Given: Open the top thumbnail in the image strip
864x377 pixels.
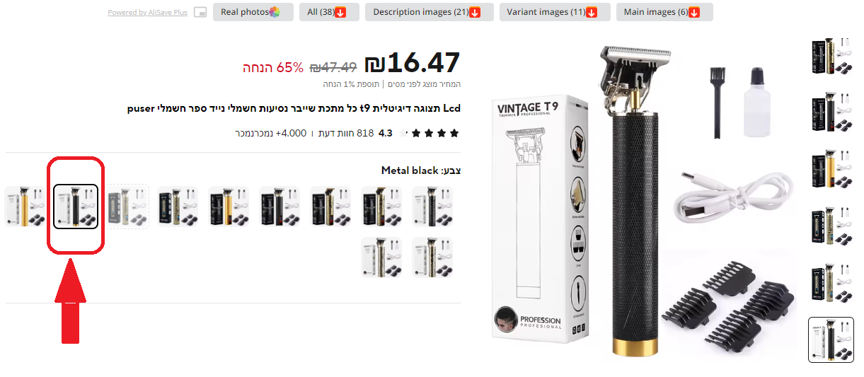Looking at the screenshot, I should tap(831, 57).
